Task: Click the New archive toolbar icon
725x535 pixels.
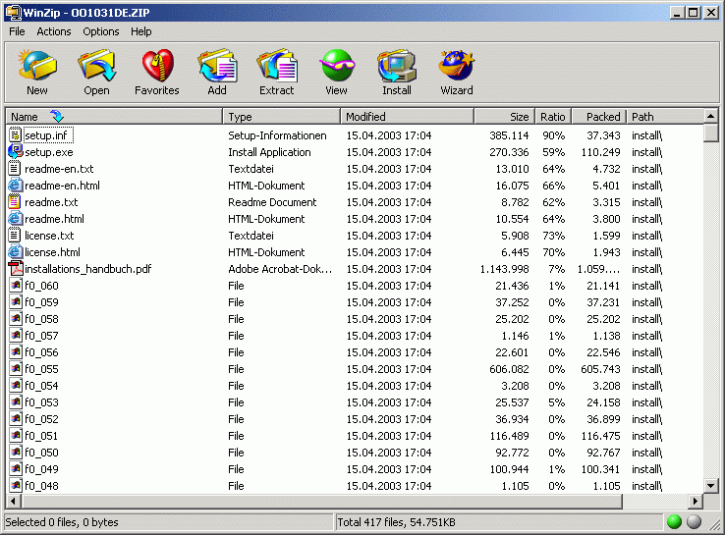Action: click(37, 66)
